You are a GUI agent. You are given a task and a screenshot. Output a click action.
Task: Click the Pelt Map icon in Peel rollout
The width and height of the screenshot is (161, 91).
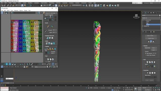click(154, 62)
